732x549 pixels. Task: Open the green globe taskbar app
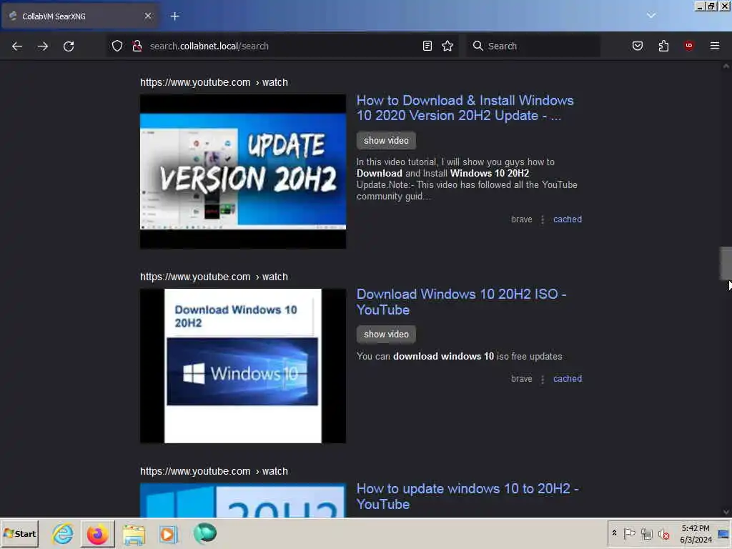pyautogui.click(x=205, y=533)
